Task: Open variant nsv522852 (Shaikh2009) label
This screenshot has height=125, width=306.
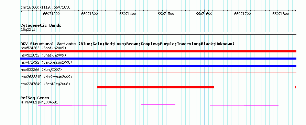Action: [43, 55]
